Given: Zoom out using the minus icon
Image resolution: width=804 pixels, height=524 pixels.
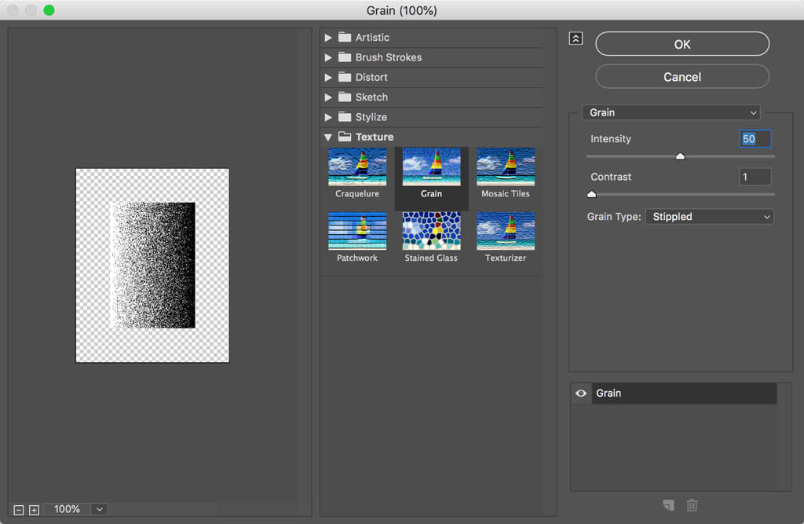Looking at the screenshot, I should coord(18,510).
